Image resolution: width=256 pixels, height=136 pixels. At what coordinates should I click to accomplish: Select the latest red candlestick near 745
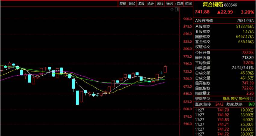[165, 69]
